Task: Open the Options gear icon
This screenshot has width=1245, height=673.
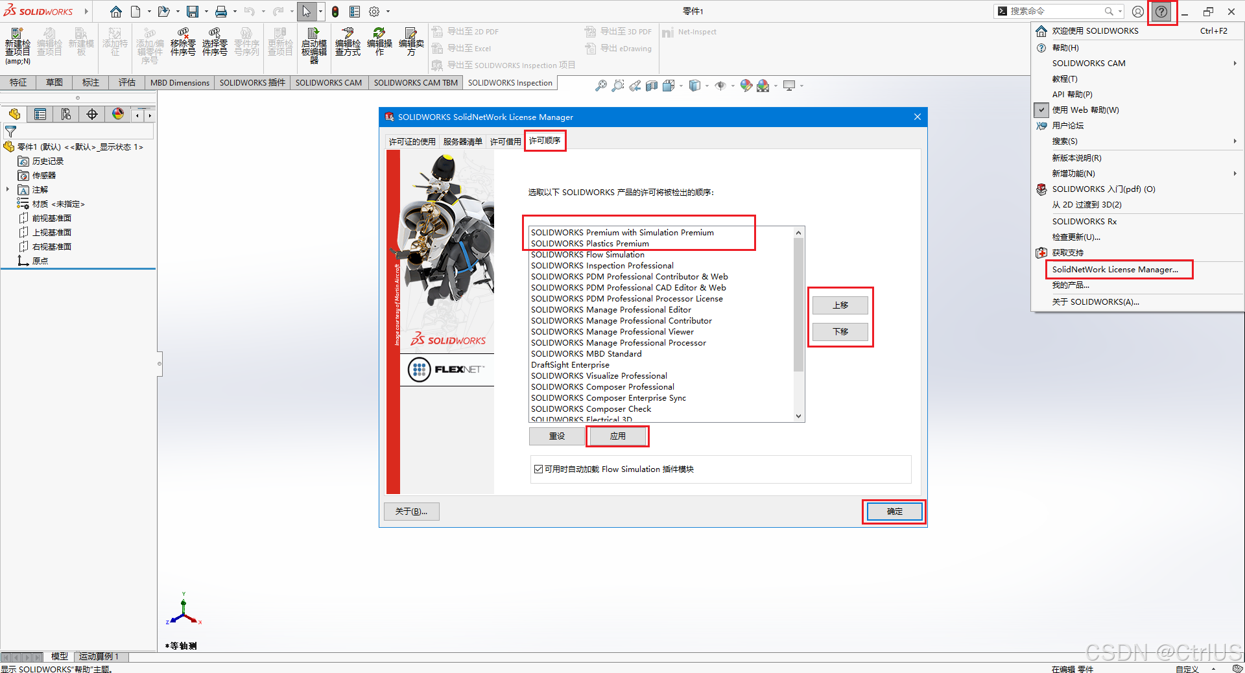Action: click(x=374, y=12)
